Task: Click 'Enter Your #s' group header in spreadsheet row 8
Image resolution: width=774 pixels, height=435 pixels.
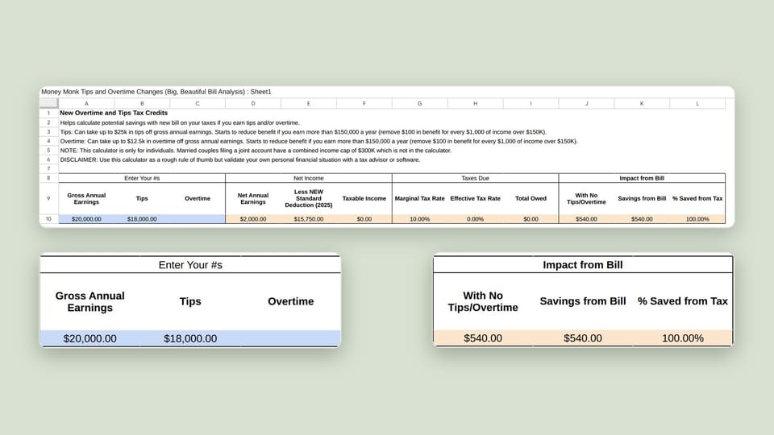Action: [142, 178]
